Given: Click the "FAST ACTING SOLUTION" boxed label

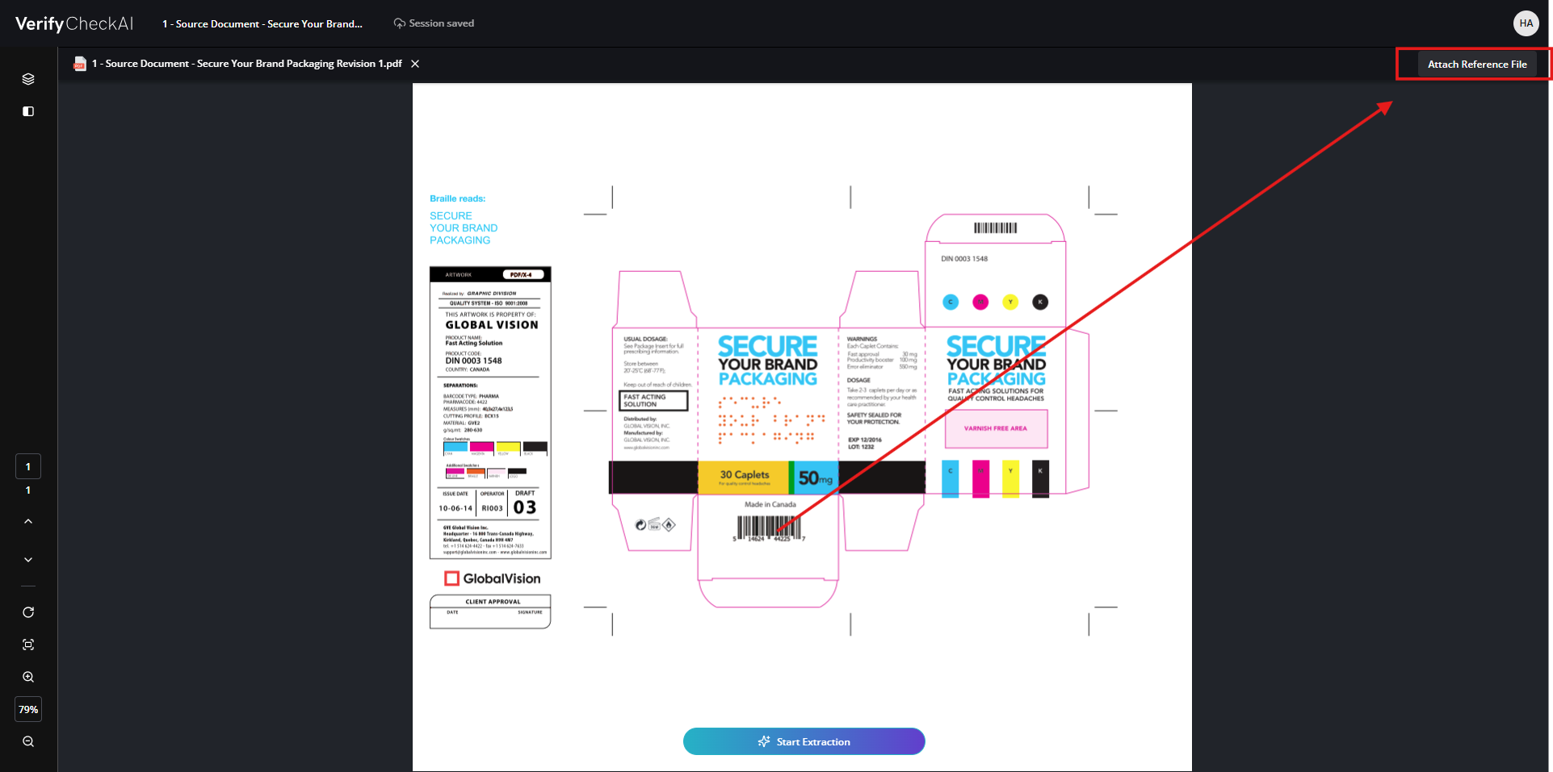Looking at the screenshot, I should 653,401.
